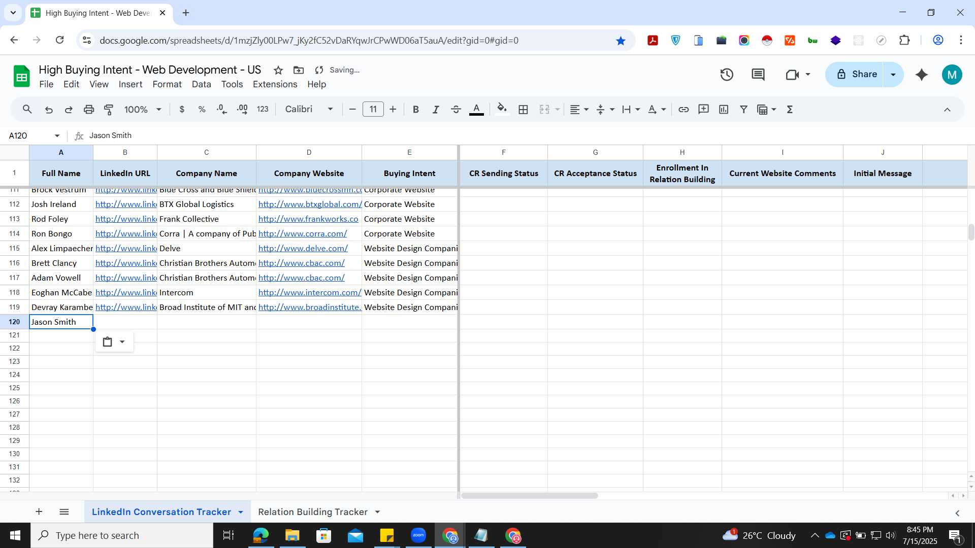Bookmark this page in Chrome

click(x=621, y=41)
